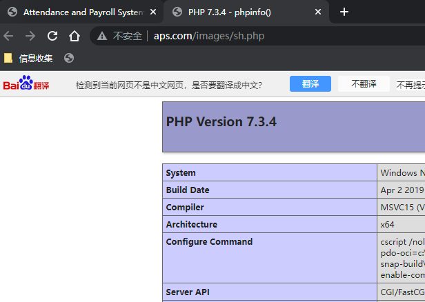Click the not-secure warning triangle icon

(102, 36)
